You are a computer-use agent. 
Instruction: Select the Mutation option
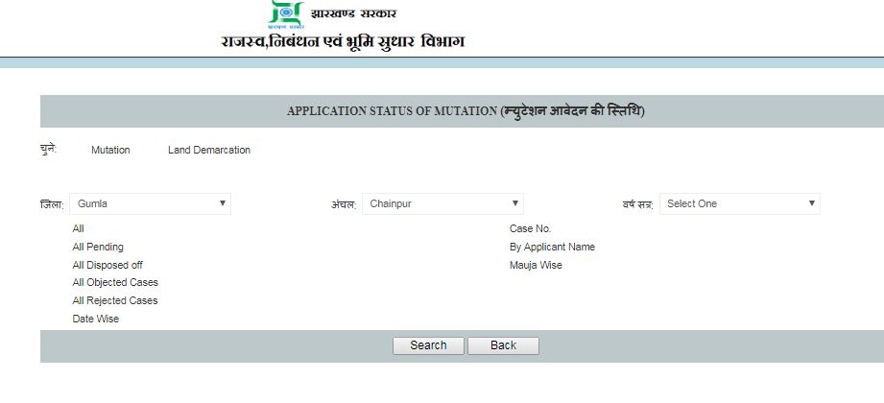(110, 150)
